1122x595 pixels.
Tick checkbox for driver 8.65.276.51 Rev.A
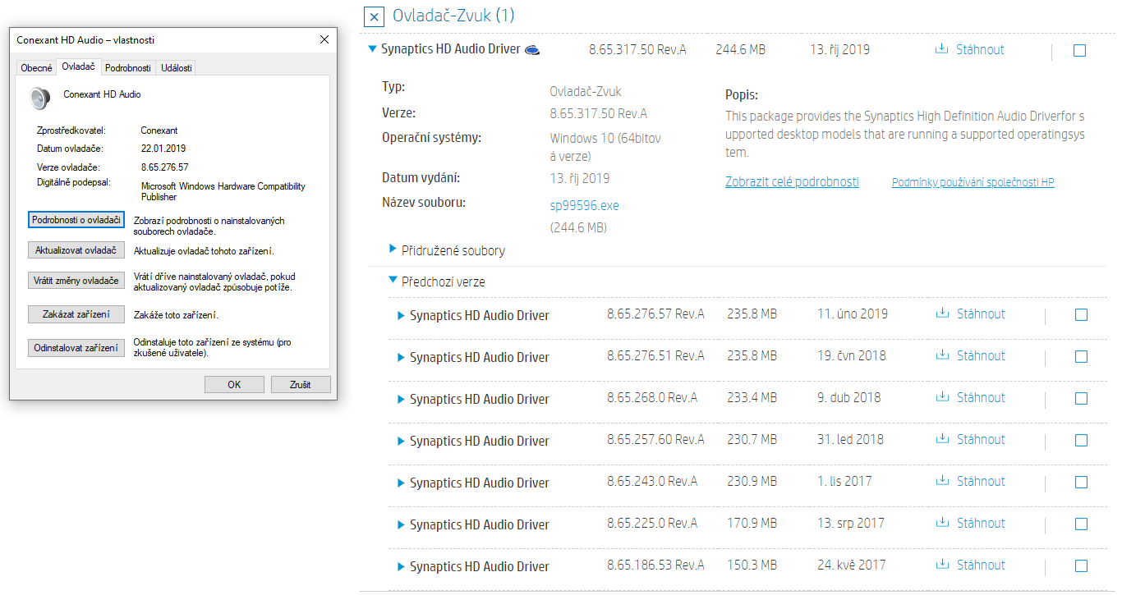pos(1081,356)
